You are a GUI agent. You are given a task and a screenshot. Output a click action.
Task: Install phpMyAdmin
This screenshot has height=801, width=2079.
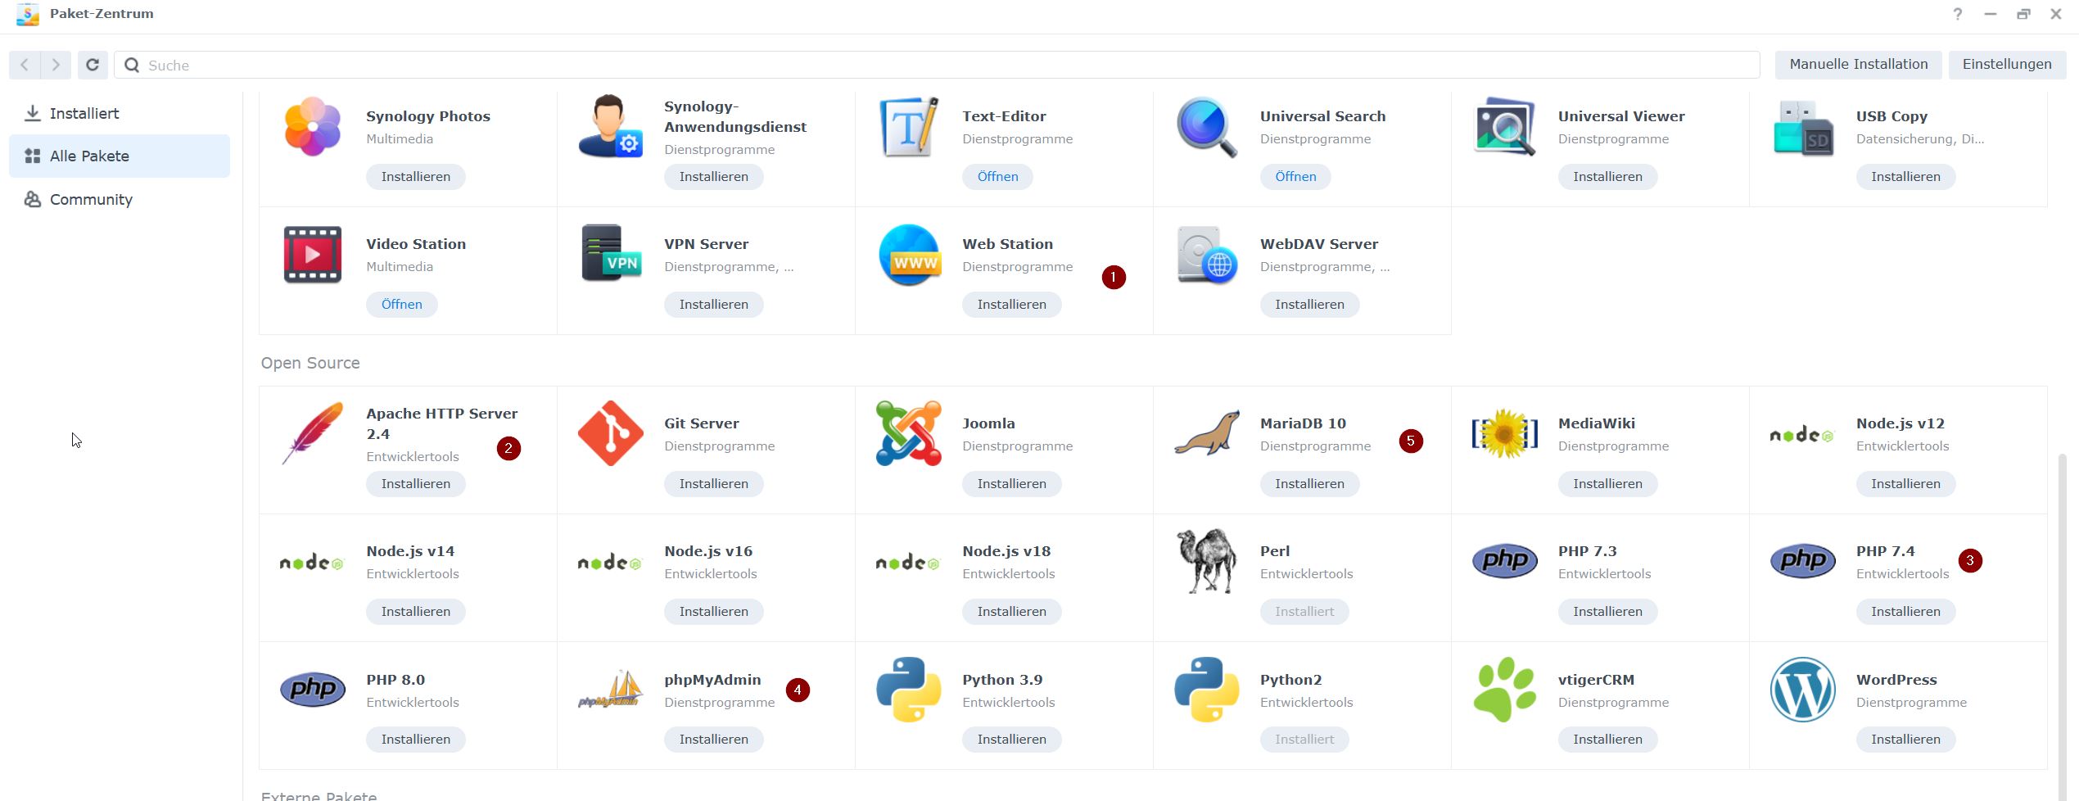(714, 739)
